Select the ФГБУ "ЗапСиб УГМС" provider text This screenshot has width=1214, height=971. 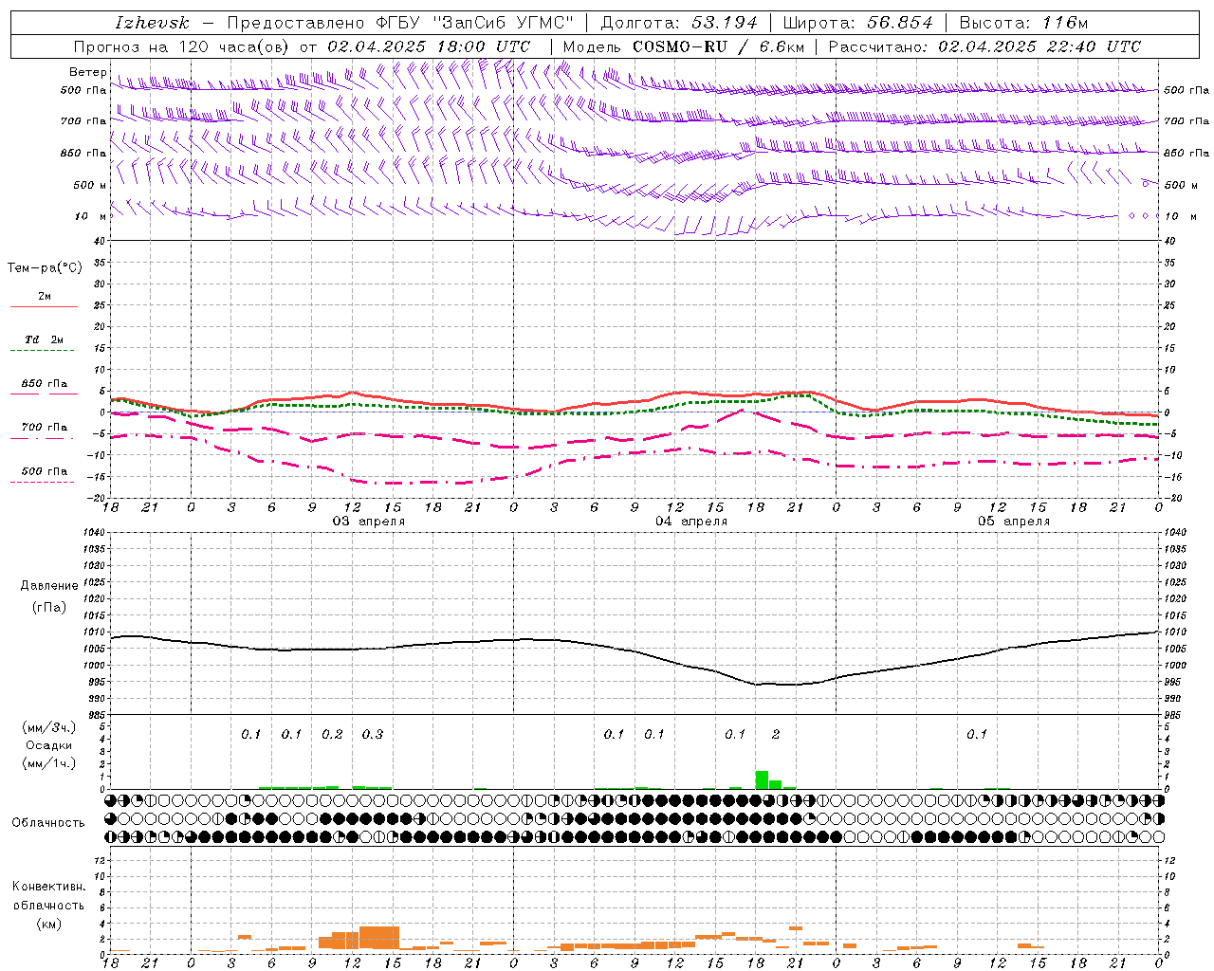pos(476,23)
